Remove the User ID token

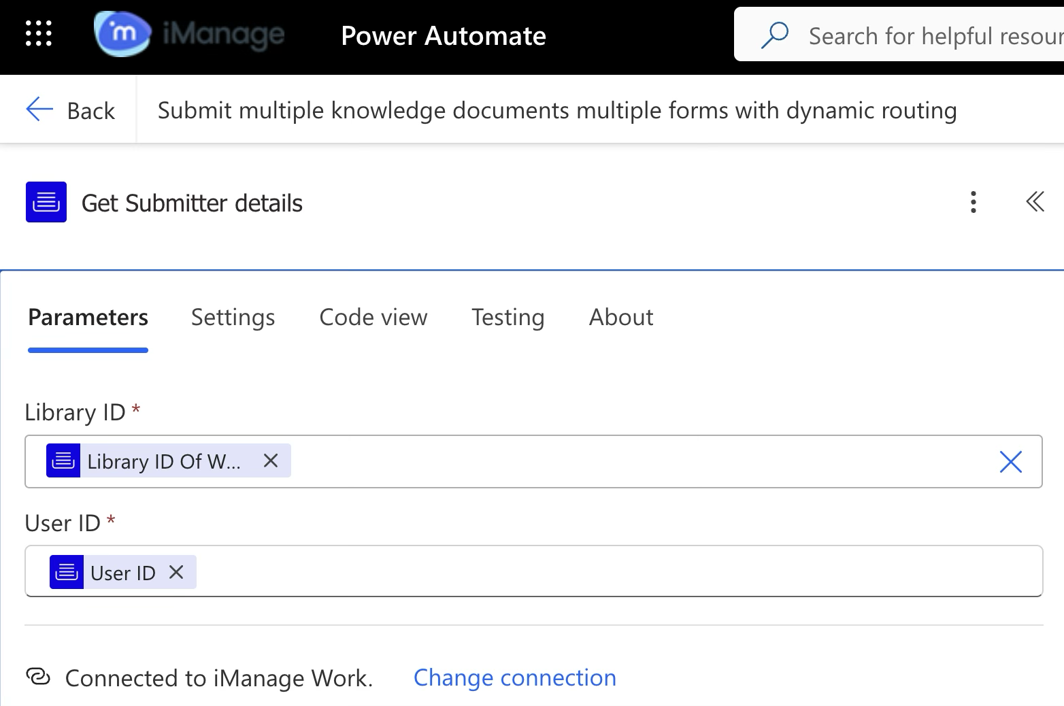(176, 572)
